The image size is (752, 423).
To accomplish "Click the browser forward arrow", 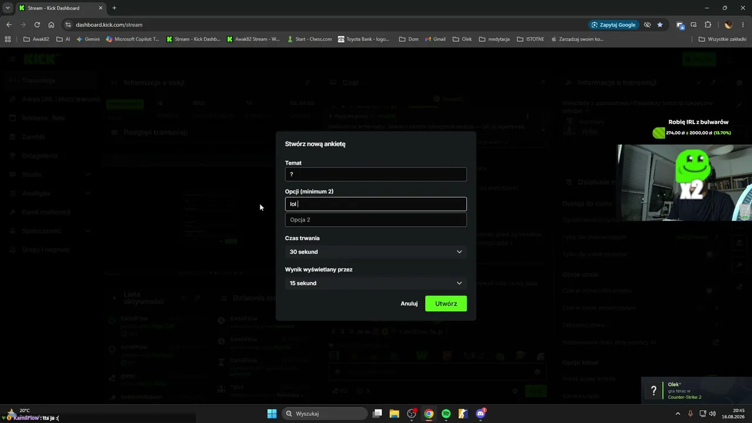I will 23,25.
